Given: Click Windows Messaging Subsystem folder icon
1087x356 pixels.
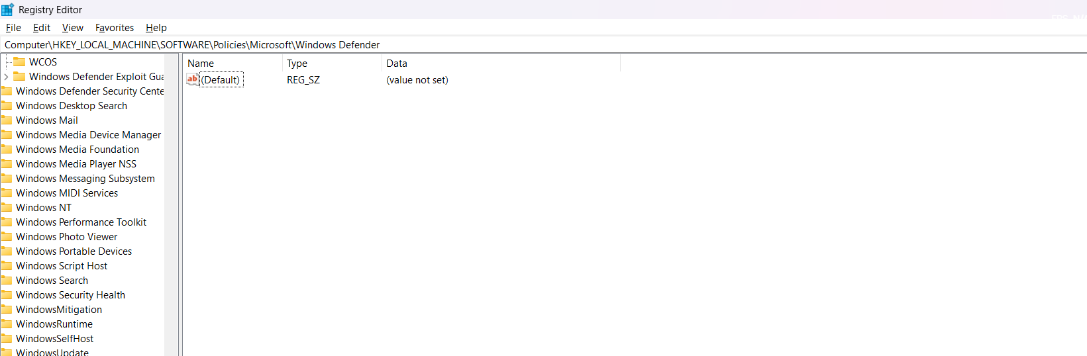Looking at the screenshot, I should 7,179.
